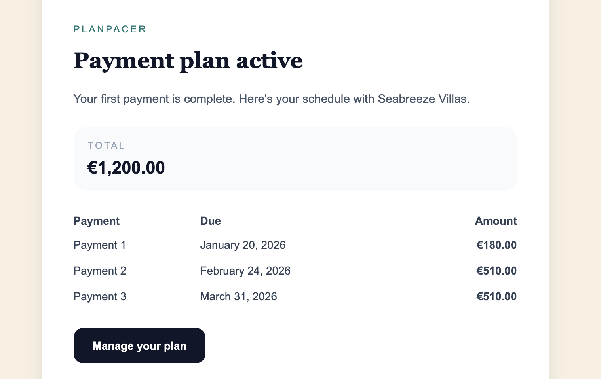The height and width of the screenshot is (379, 601).
Task: Click the Amount column header
Action: (x=496, y=221)
